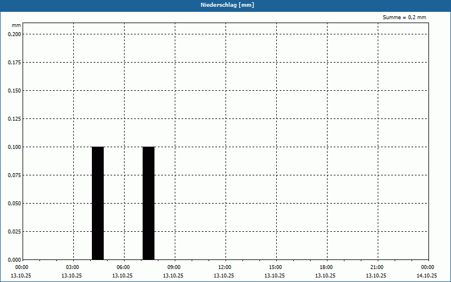
Task: Click the mm unit label on axis
Action: click(16, 25)
